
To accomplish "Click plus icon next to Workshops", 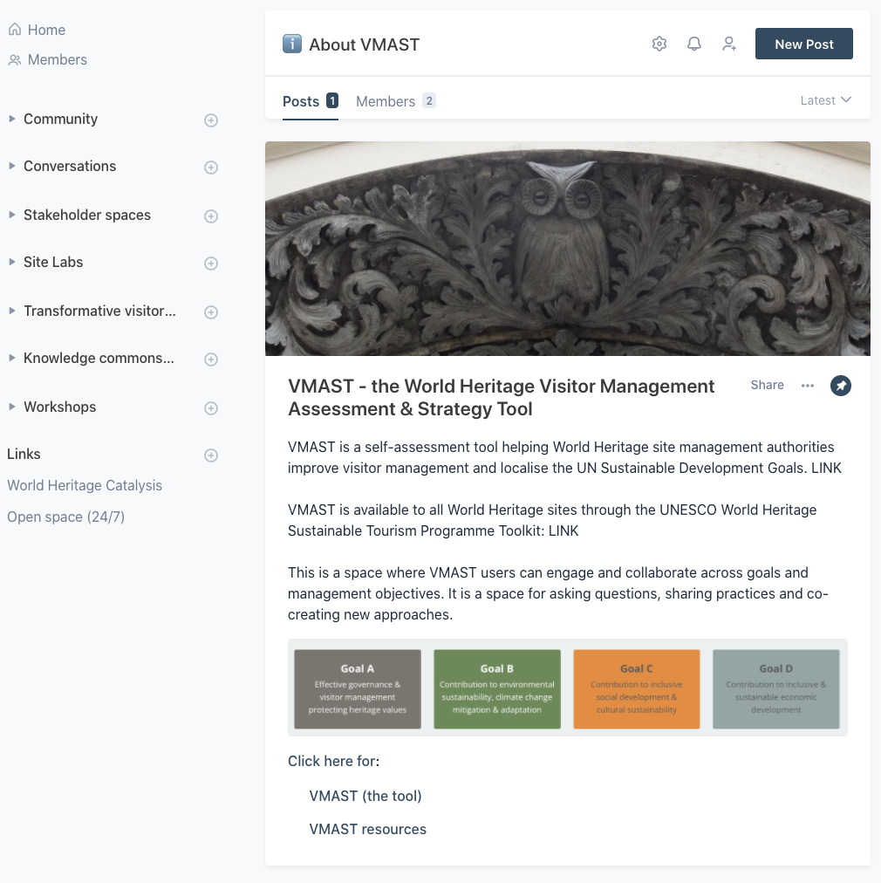I will [211, 408].
